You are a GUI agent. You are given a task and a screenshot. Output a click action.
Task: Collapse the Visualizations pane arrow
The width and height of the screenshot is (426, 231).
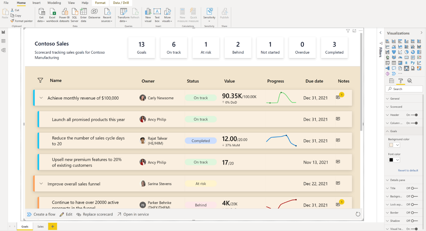tap(421, 33)
